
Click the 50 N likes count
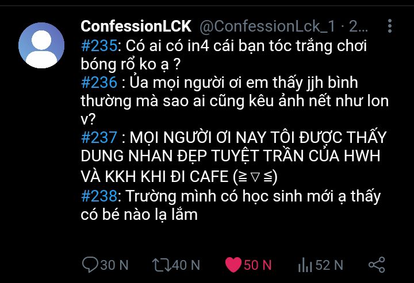pyautogui.click(x=258, y=265)
